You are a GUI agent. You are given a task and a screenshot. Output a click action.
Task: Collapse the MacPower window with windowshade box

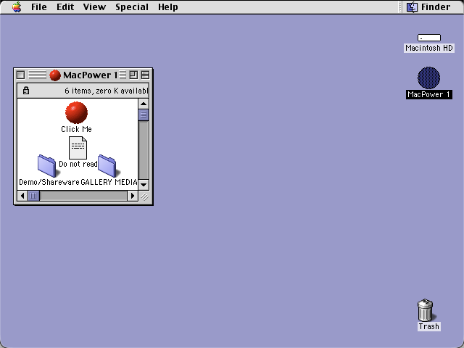click(x=145, y=75)
